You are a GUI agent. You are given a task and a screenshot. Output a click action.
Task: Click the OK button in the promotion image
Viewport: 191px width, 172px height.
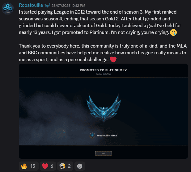tap(104, 153)
